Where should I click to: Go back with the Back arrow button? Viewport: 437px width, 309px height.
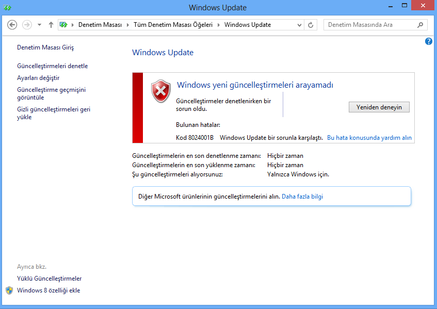pos(12,25)
